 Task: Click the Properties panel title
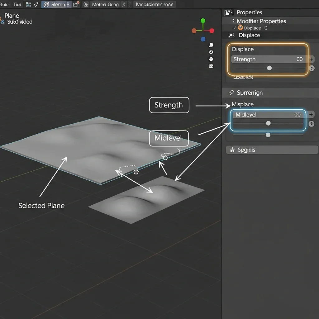(x=249, y=12)
